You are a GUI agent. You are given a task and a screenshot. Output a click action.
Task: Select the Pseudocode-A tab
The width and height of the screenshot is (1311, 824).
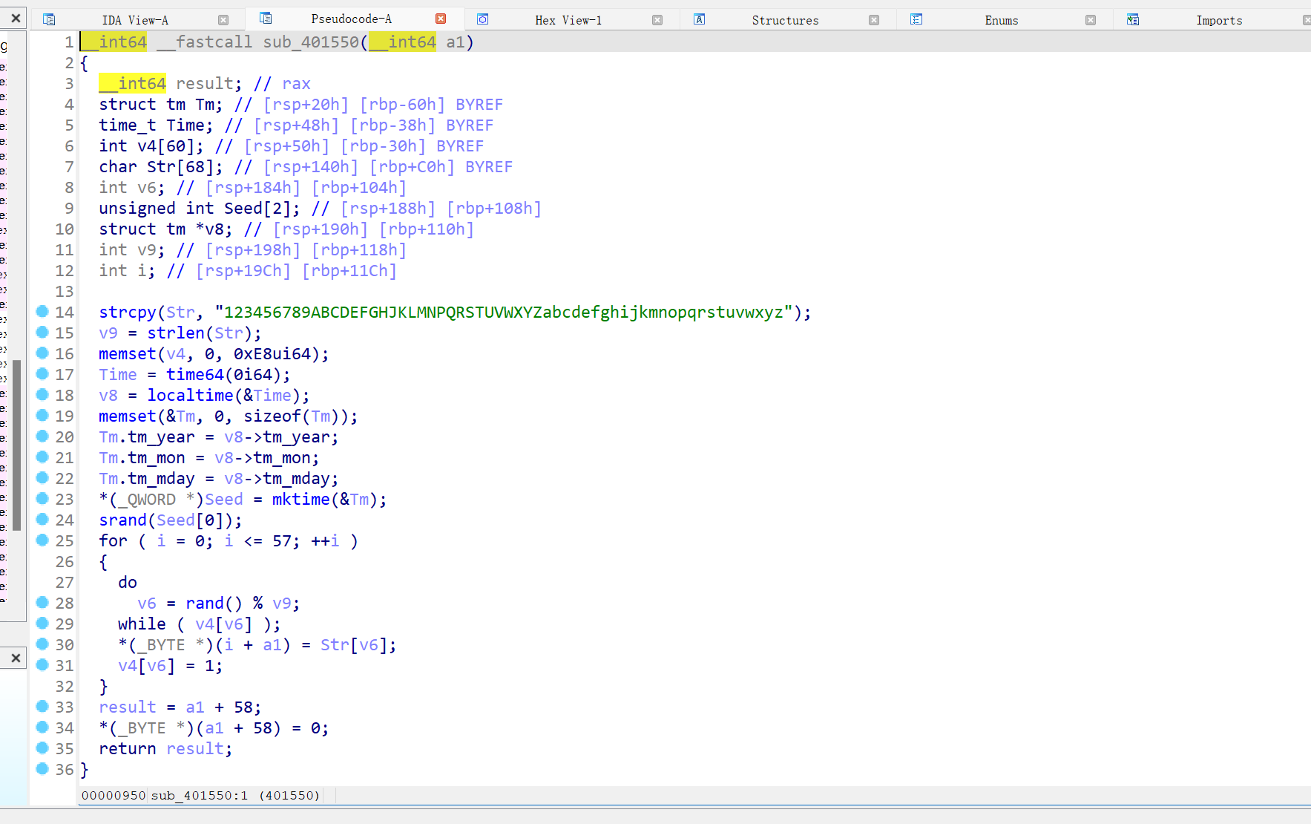(351, 19)
